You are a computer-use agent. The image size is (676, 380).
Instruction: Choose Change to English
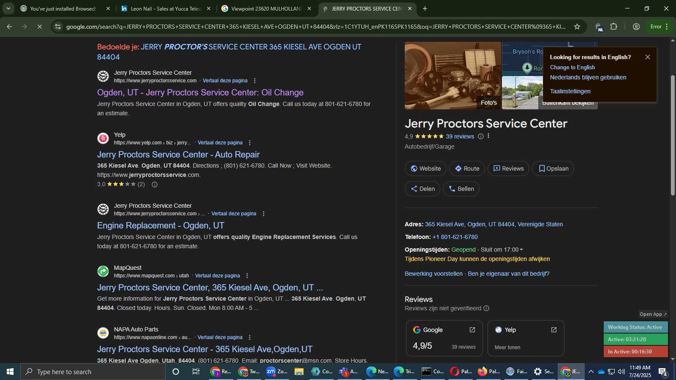coord(572,68)
